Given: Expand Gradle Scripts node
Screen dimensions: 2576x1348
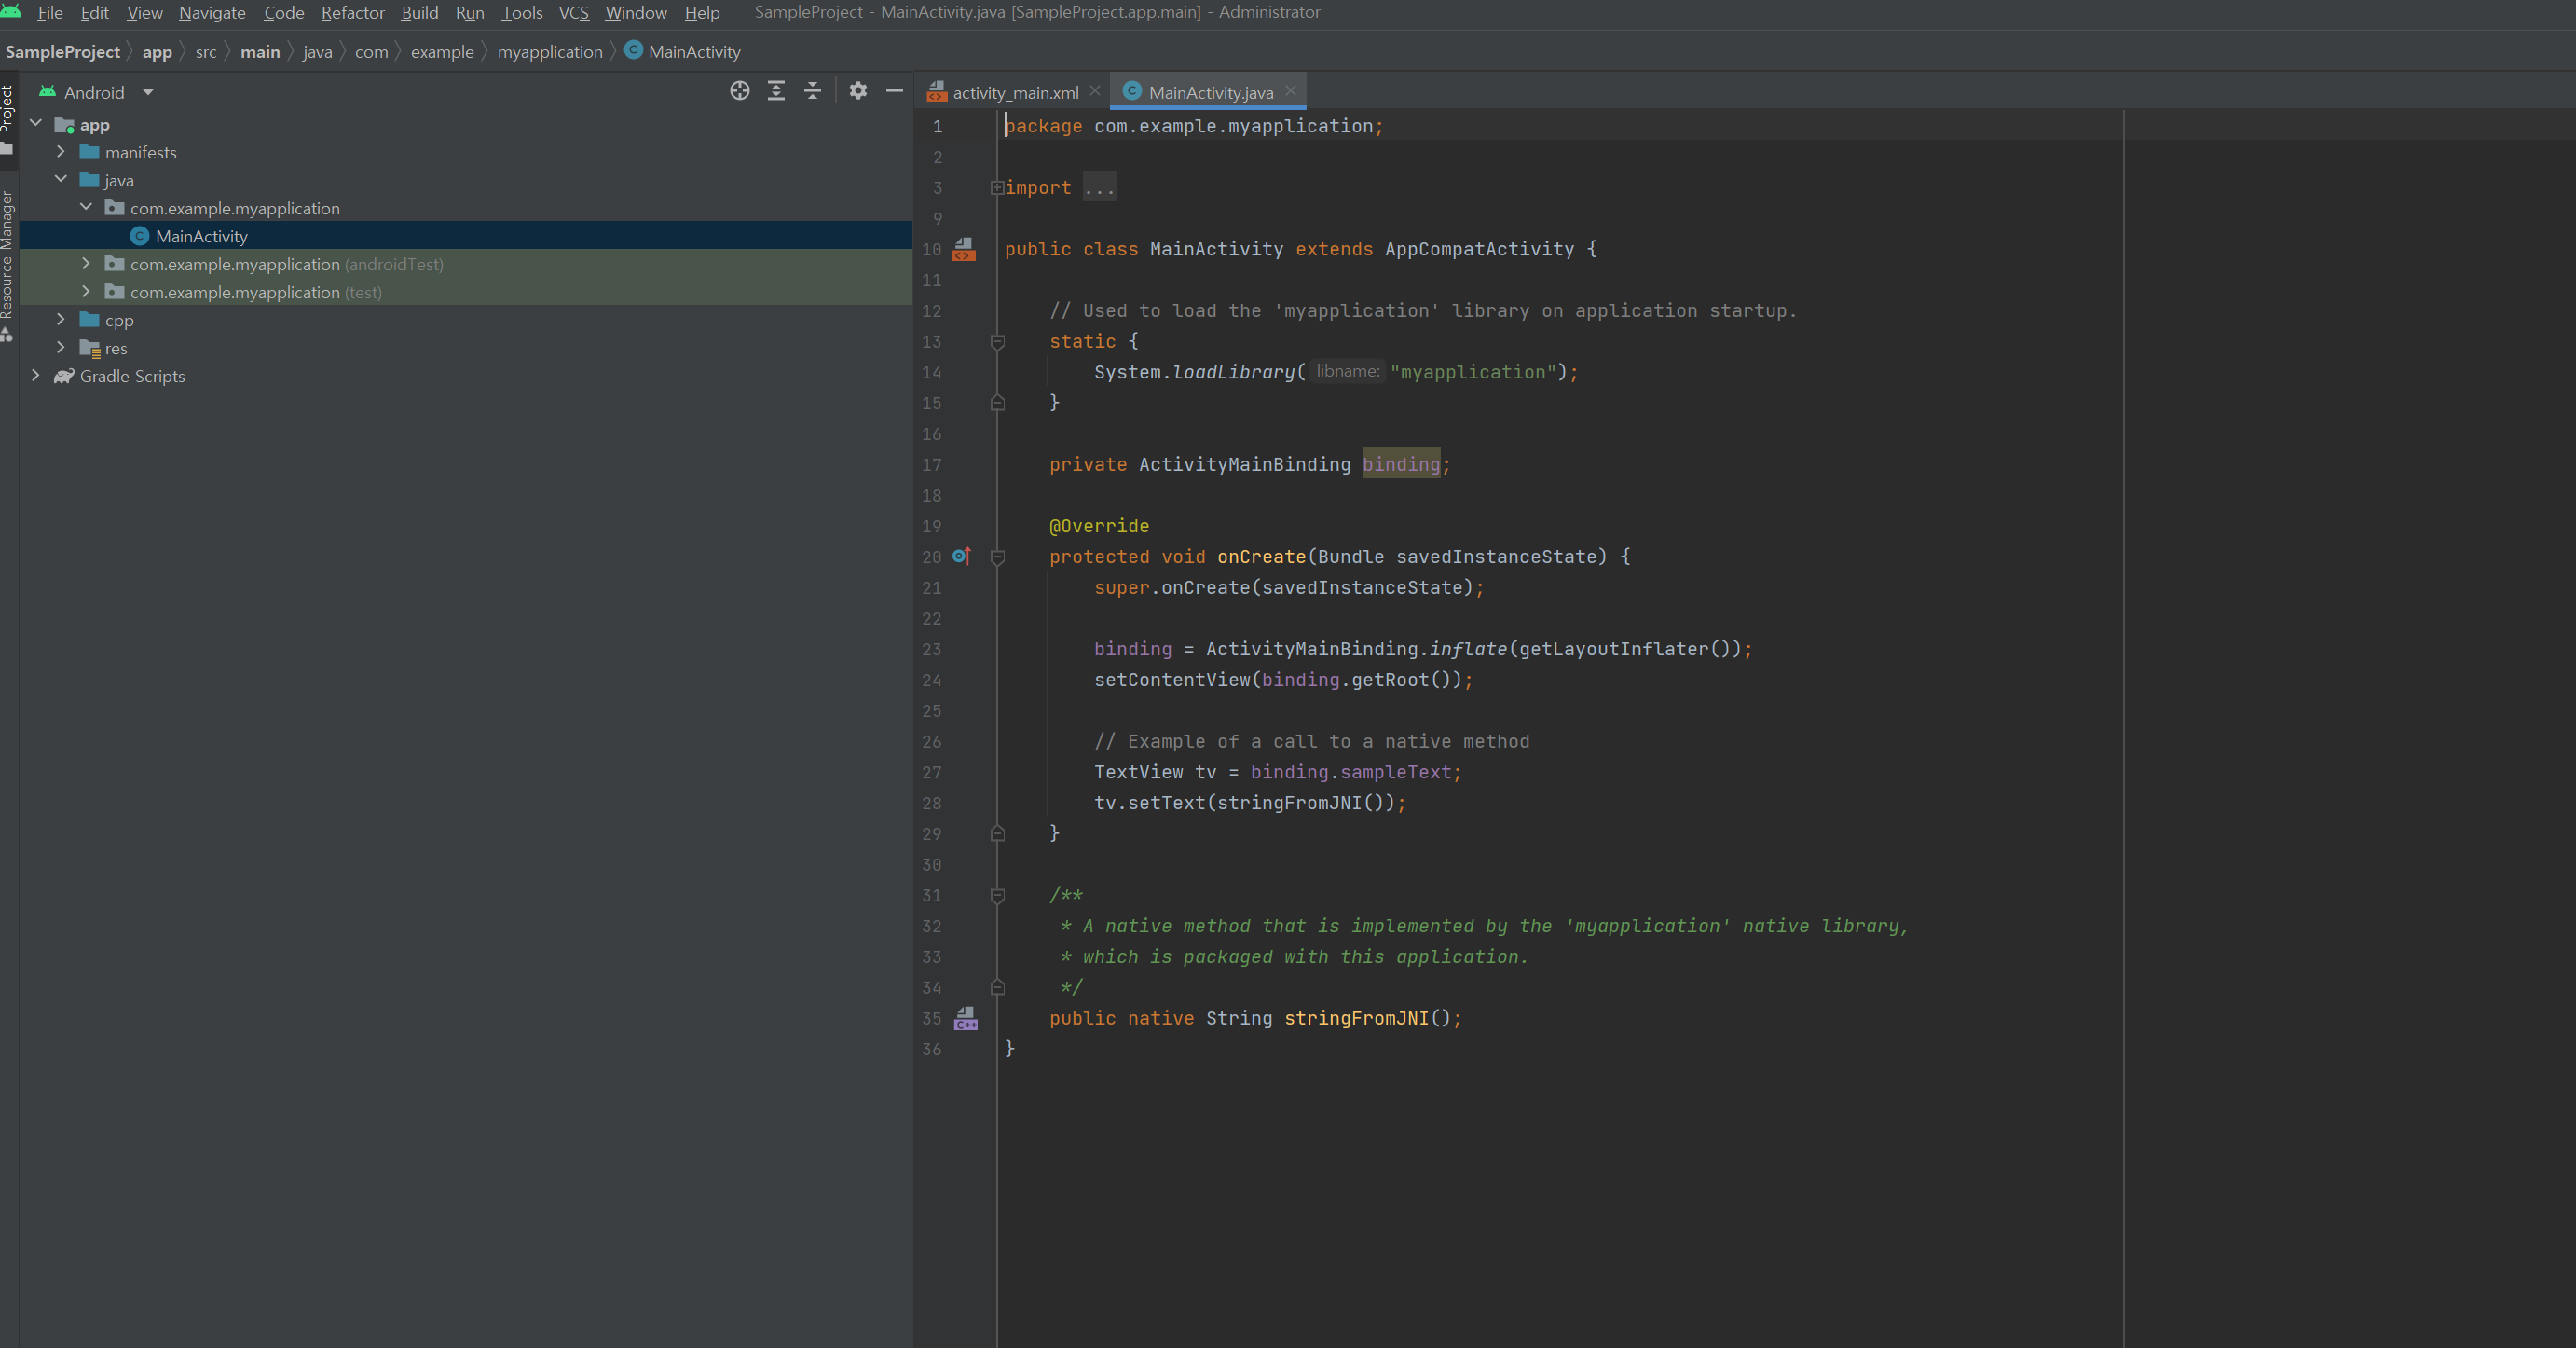Looking at the screenshot, I should [x=36, y=376].
